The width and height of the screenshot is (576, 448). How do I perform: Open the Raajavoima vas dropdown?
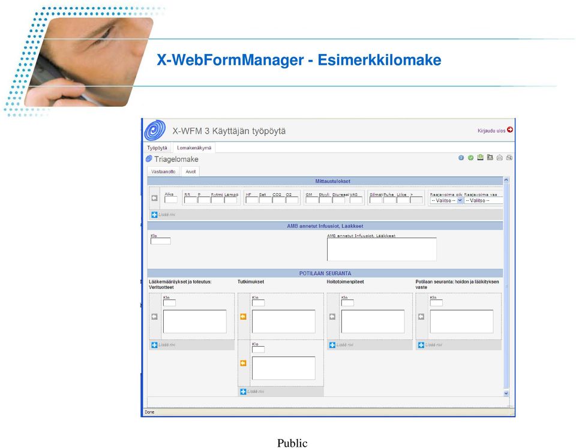click(484, 200)
